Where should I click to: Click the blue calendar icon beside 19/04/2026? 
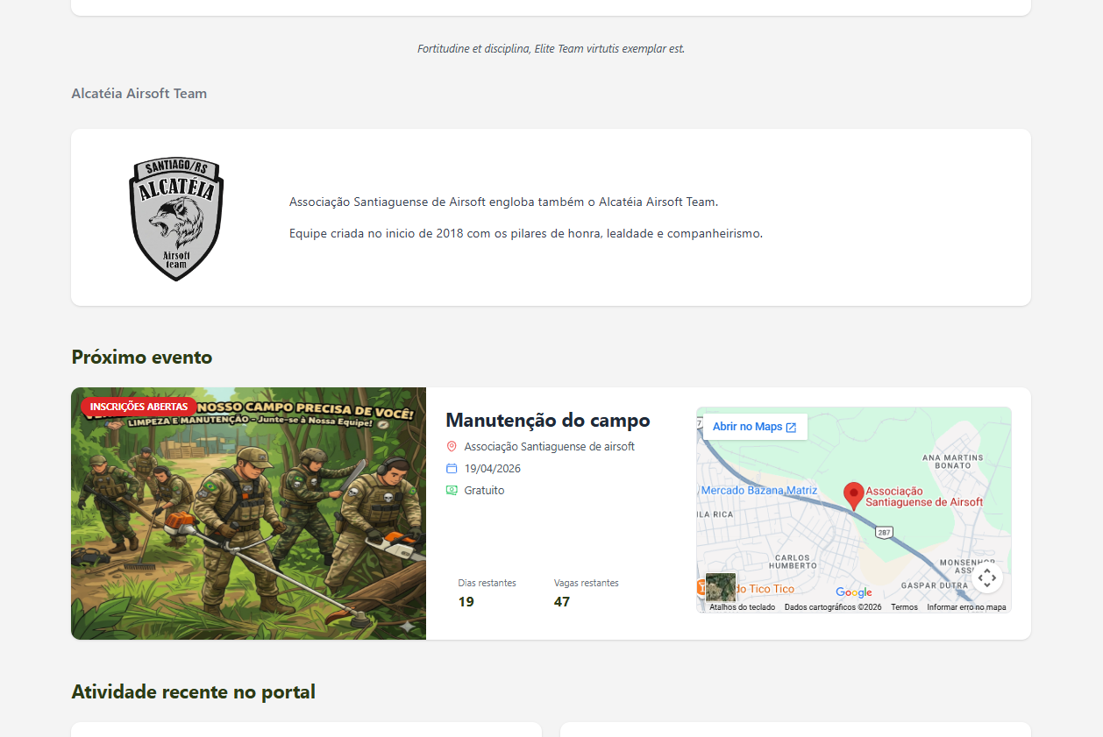(x=452, y=469)
